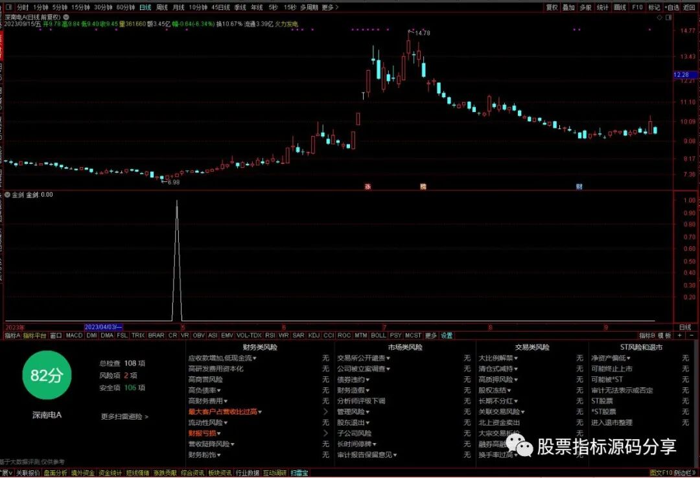Expand 应收款增加,低现金流 risk item
Screen dimensions: 700x478
222,358
